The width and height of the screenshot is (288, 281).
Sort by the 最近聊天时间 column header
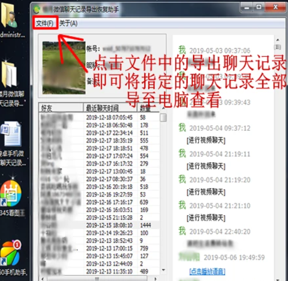point(110,108)
